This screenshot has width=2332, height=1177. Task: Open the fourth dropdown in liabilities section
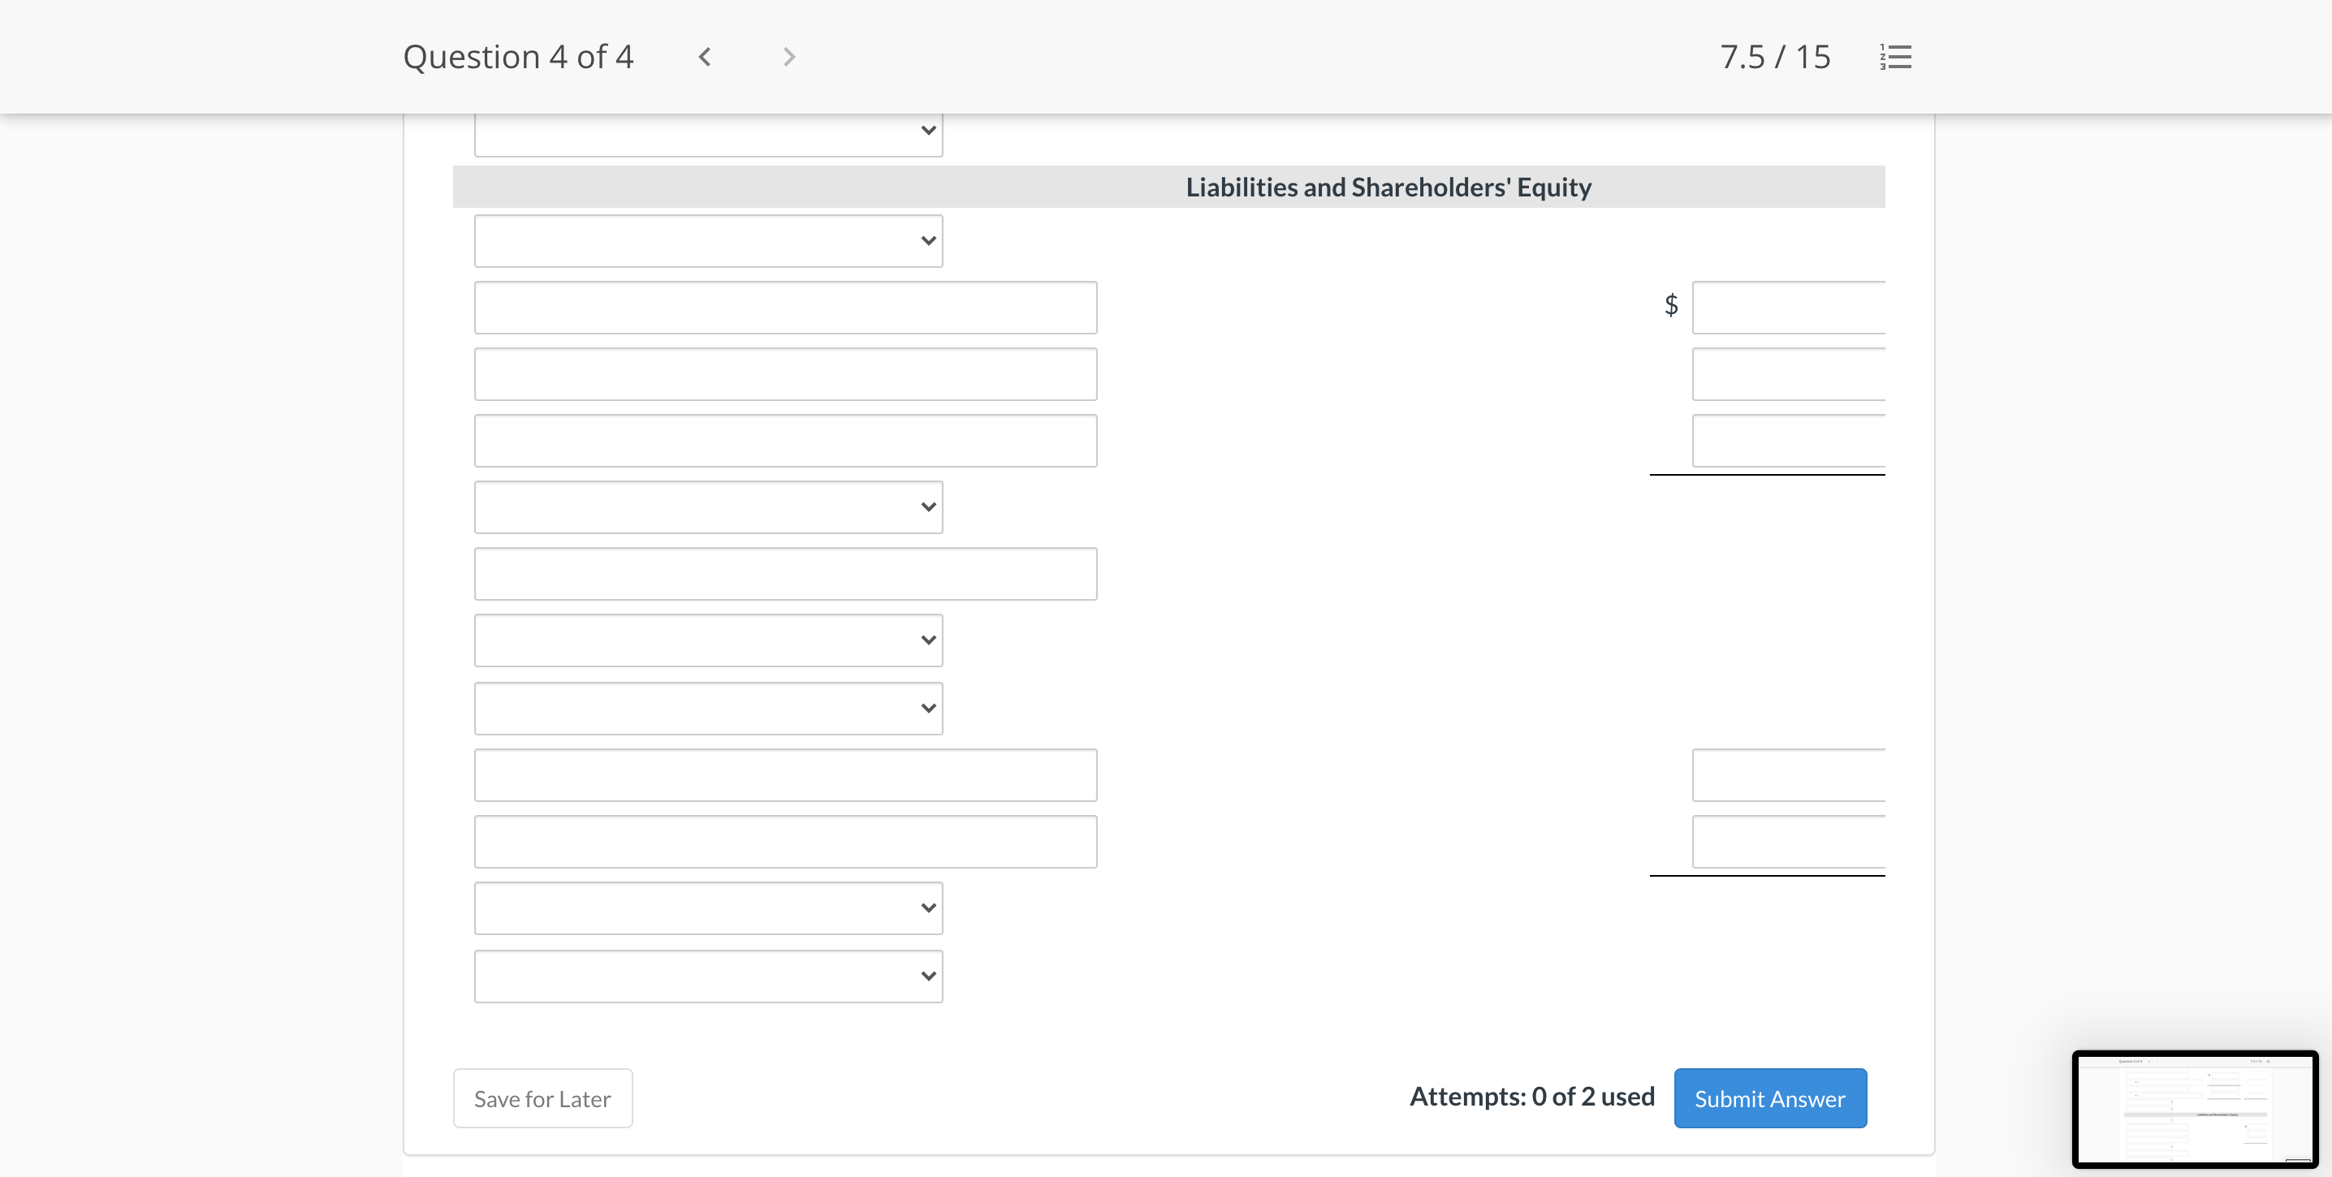pyautogui.click(x=709, y=707)
